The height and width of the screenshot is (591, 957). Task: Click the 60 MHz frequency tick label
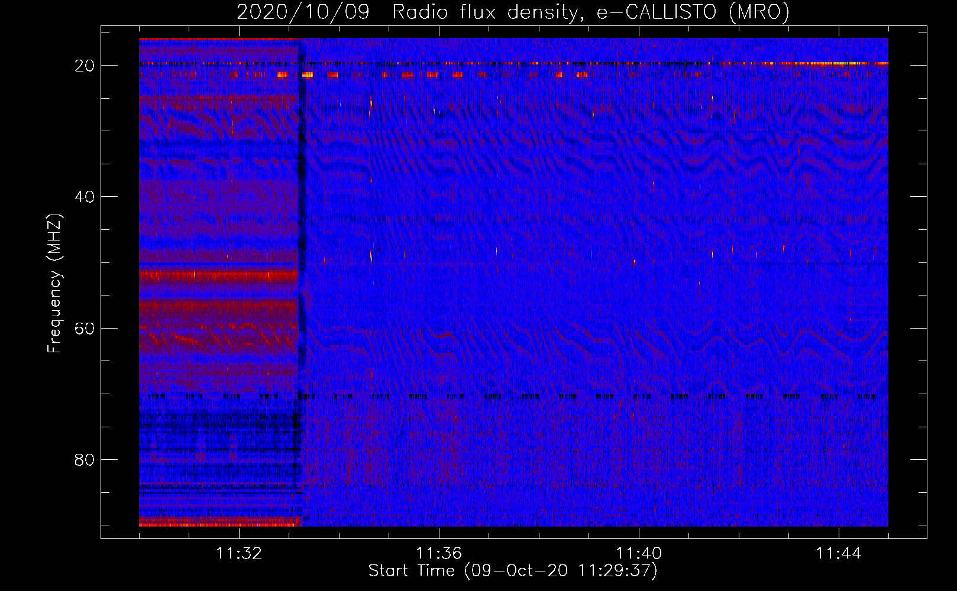85,328
